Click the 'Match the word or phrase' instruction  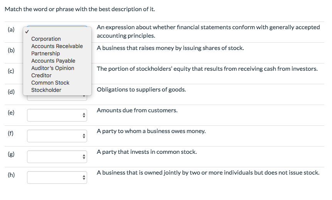coord(80,9)
